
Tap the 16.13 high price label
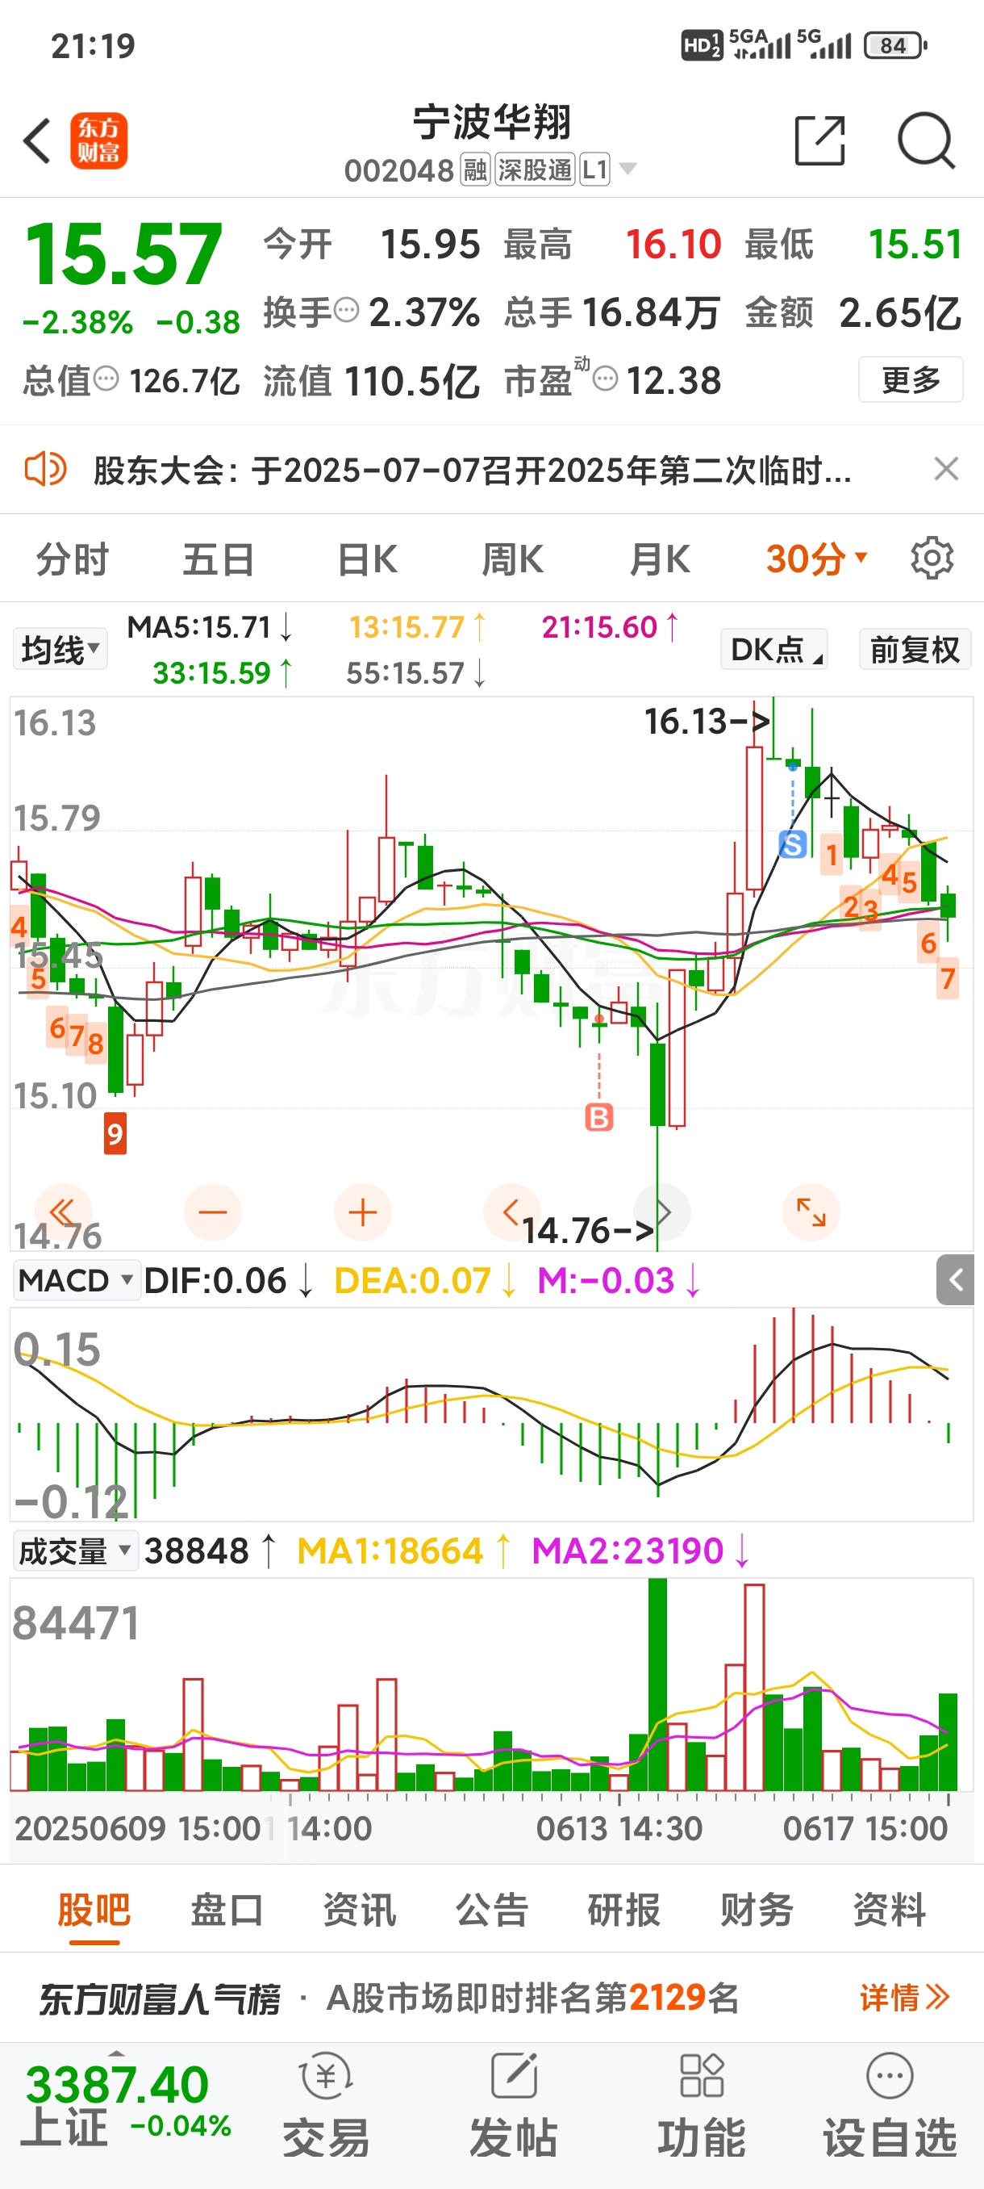(707, 722)
